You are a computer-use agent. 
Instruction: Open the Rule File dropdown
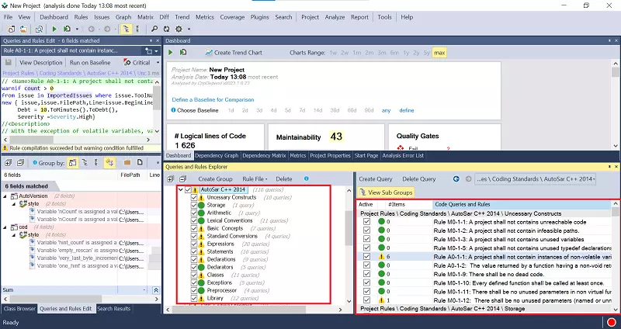[x=255, y=179]
